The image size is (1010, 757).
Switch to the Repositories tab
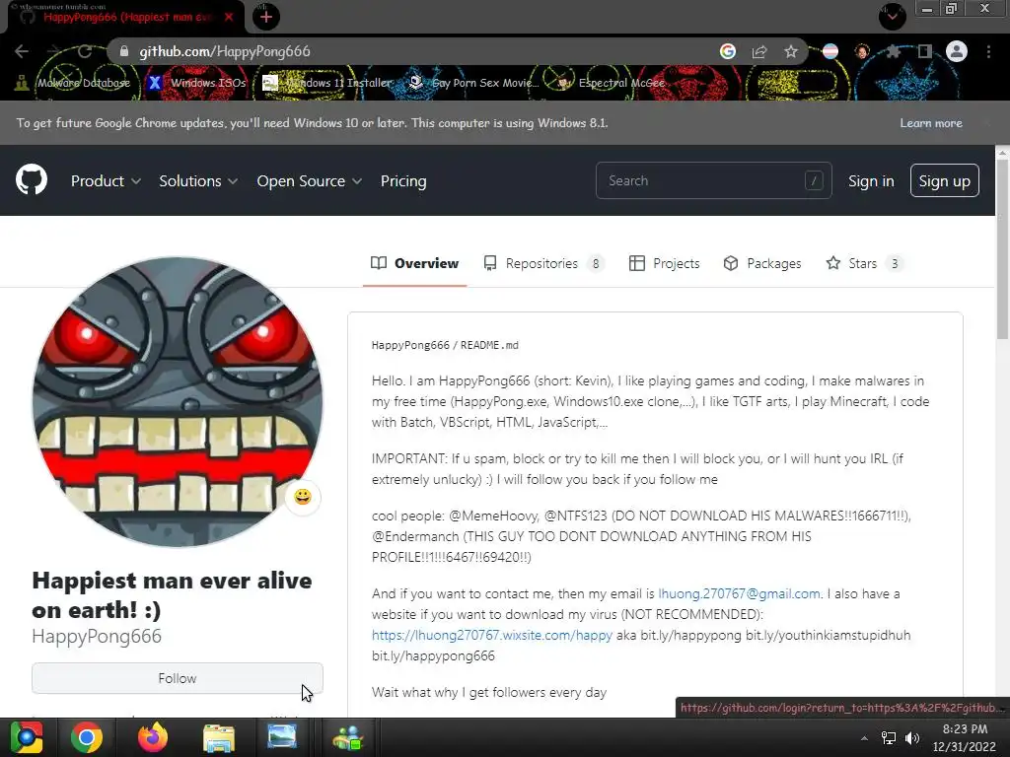tap(543, 263)
